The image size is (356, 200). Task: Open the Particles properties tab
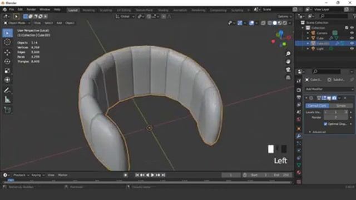point(299,143)
